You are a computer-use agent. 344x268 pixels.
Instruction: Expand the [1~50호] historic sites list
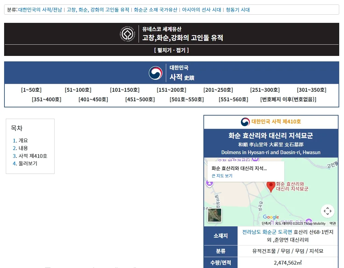click(31, 90)
